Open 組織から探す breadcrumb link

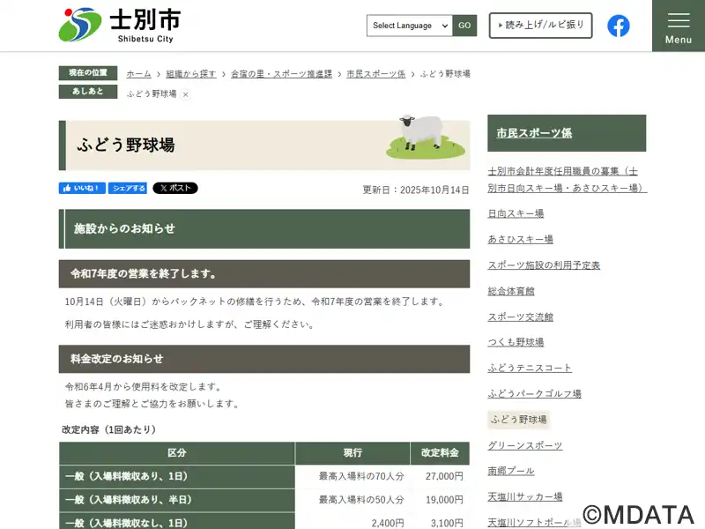tap(192, 74)
